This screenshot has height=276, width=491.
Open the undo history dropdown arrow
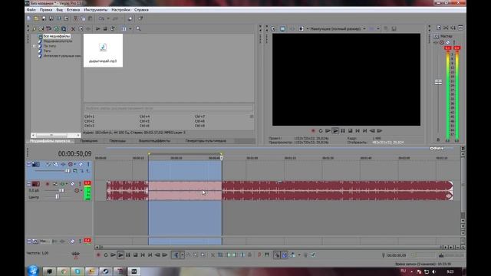pos(108,18)
